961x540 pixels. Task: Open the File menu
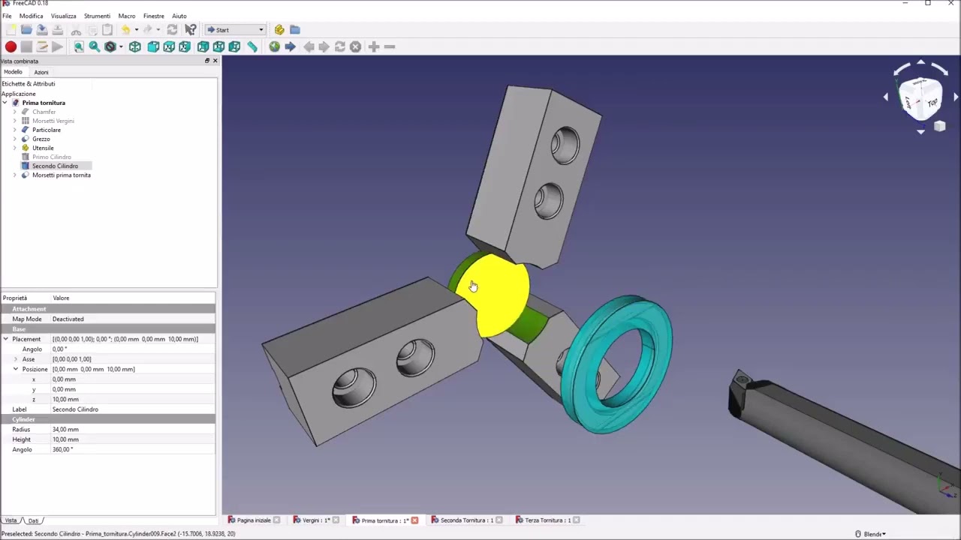pyautogui.click(x=7, y=16)
